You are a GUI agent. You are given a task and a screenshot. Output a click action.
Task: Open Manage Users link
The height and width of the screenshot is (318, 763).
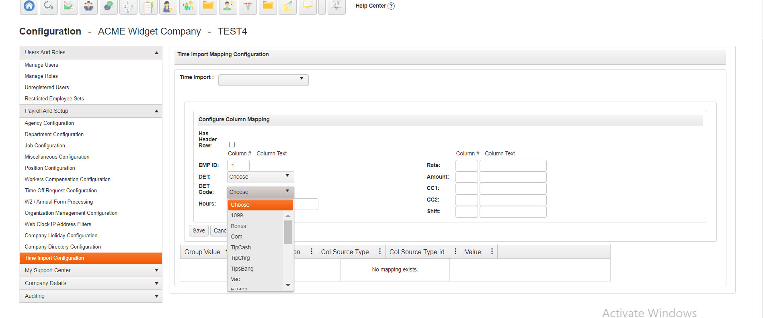point(41,65)
